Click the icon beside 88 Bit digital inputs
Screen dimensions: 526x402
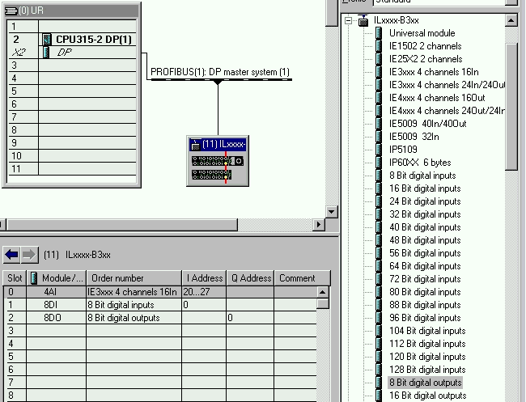click(379, 305)
